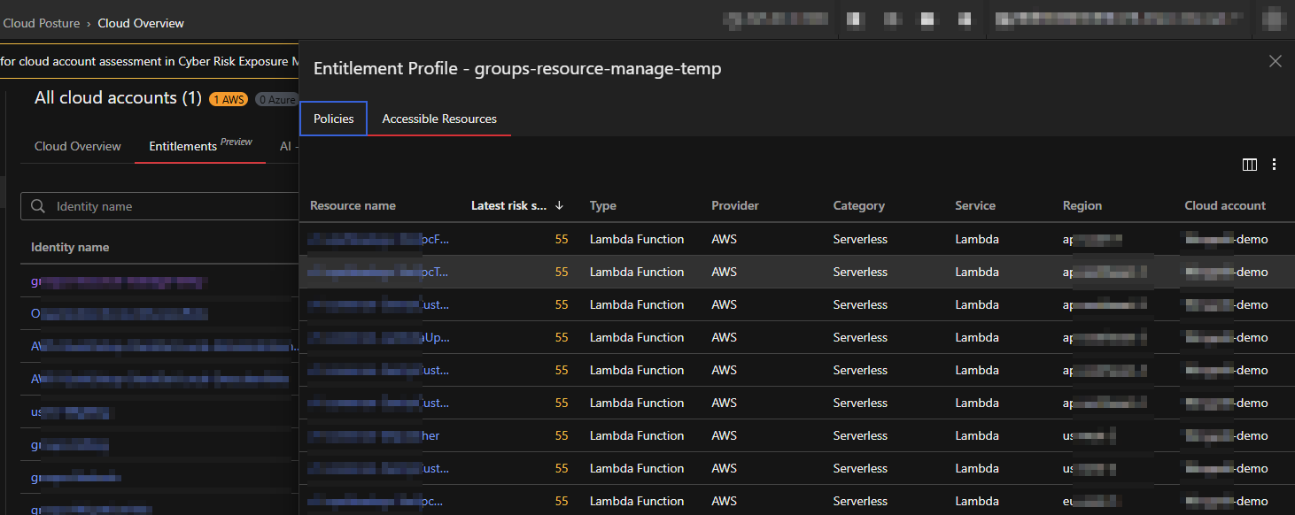The width and height of the screenshot is (1295, 515).
Task: Click the sort arrow beside Latest risk score
Action: pos(559,205)
